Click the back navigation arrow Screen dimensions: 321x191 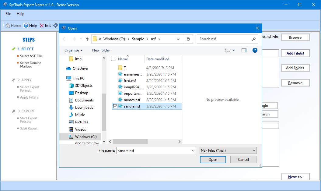click(65, 39)
